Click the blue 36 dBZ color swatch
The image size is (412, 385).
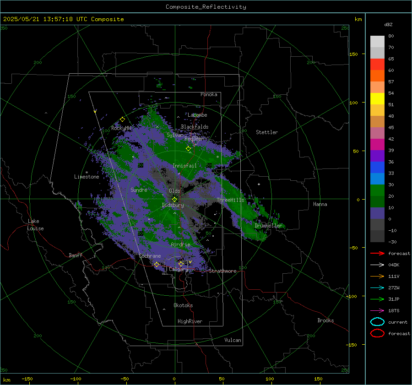377,168
